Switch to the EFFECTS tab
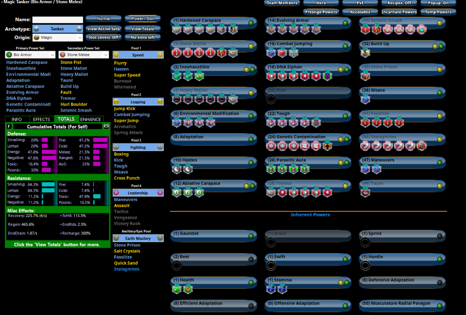Viewport: 466px width, 315px height. click(x=41, y=119)
